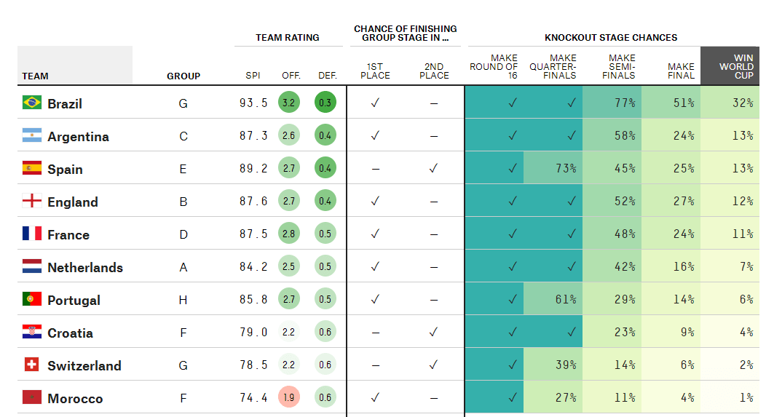
Task: Click Brazil's 3.2 offensive rating bubble
Action: point(288,103)
